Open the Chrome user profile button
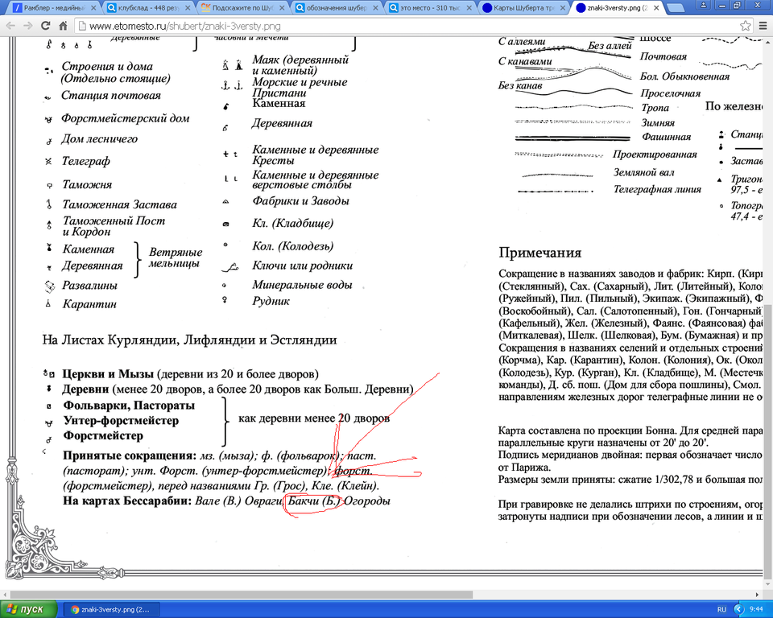Viewport: 773px width, 618px height. 704,5
